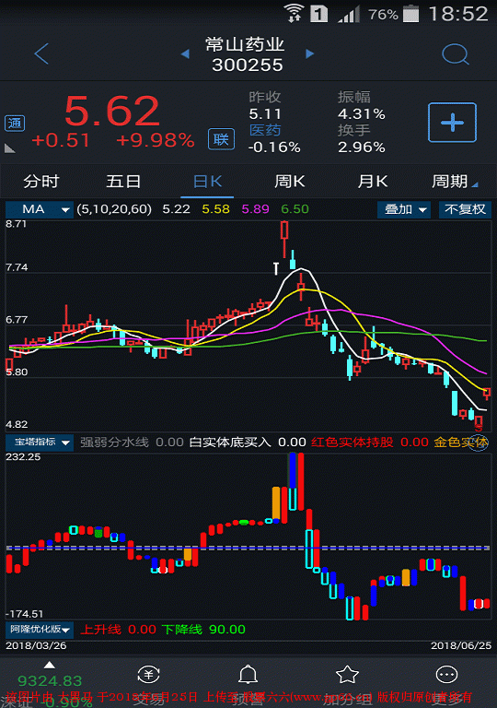Add stock with the plus icon
Image resolution: width=497 pixels, height=708 pixels.
click(x=452, y=123)
